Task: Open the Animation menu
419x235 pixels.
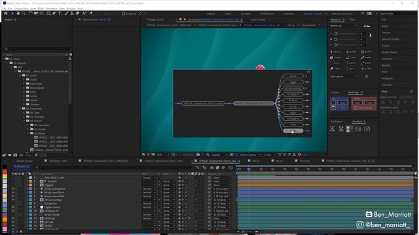Action: click(52, 8)
